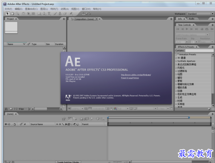The image size is (215, 163).
Task: Open adobe.com thirdparty link in splash
Action: [x=136, y=75]
